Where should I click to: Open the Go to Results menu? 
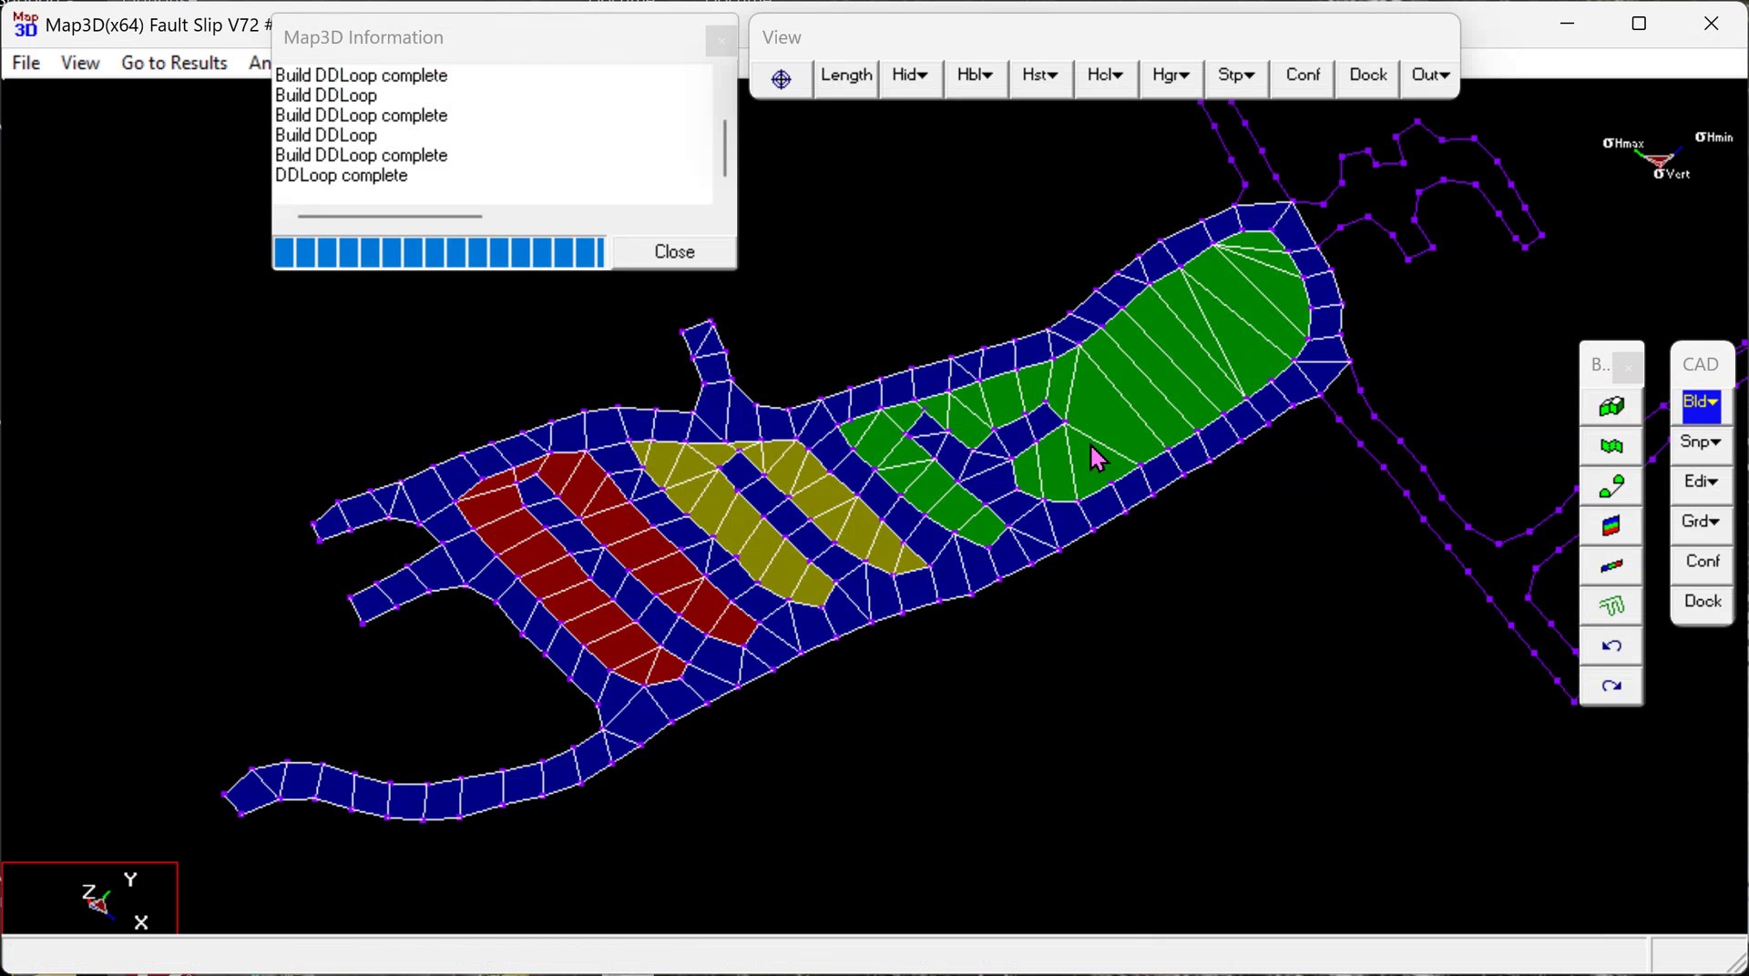coord(174,63)
